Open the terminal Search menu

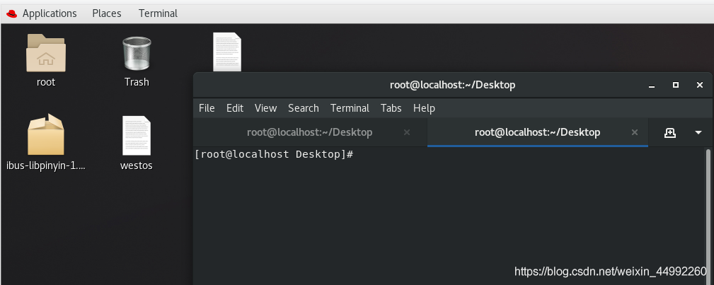[x=304, y=108]
